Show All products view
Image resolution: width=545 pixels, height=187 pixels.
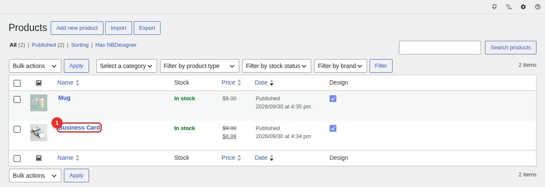click(x=13, y=45)
